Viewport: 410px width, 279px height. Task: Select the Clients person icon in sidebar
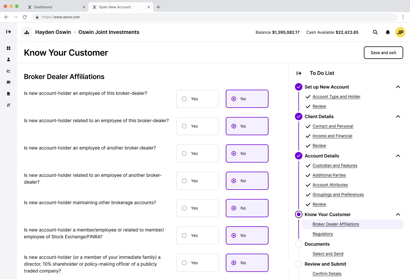9,60
